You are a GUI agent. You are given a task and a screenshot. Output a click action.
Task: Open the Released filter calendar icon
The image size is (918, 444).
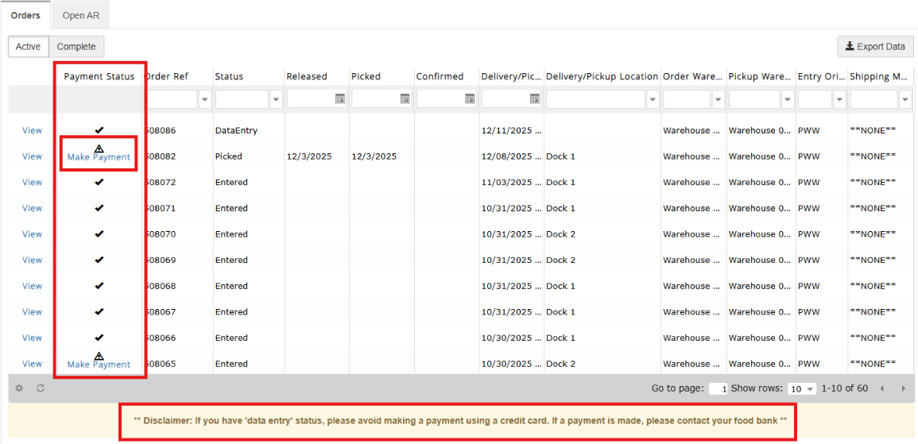339,99
